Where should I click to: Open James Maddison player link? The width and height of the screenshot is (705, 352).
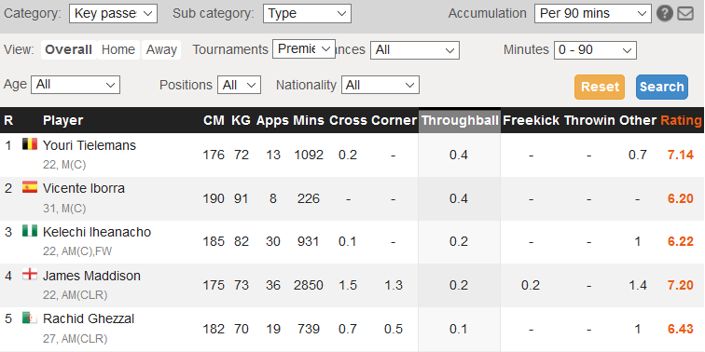(x=91, y=276)
